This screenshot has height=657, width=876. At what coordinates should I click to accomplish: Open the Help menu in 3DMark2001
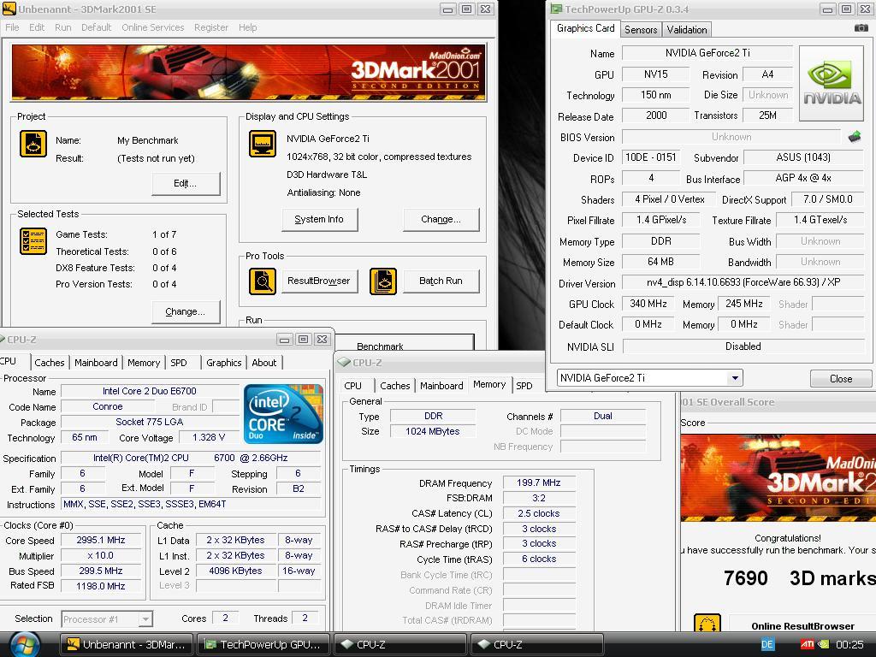(247, 27)
